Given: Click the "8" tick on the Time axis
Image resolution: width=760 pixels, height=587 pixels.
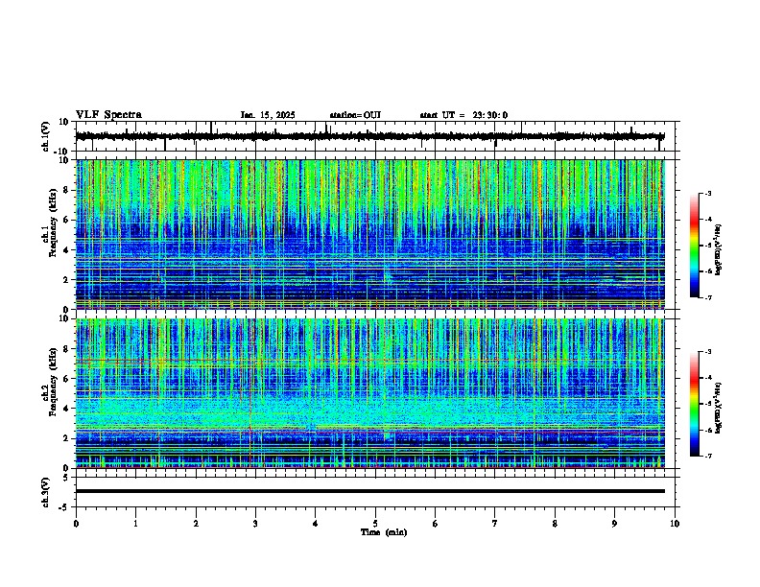Looking at the screenshot, I should [555, 524].
